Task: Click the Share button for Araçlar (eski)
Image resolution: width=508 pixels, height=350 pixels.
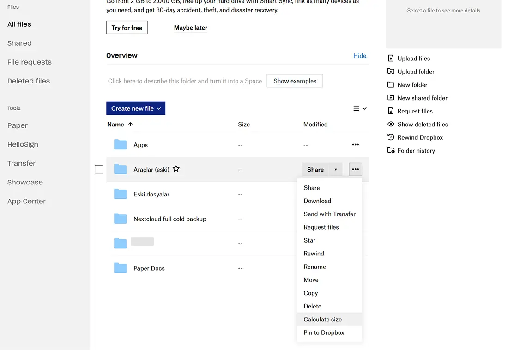Action: [315, 170]
